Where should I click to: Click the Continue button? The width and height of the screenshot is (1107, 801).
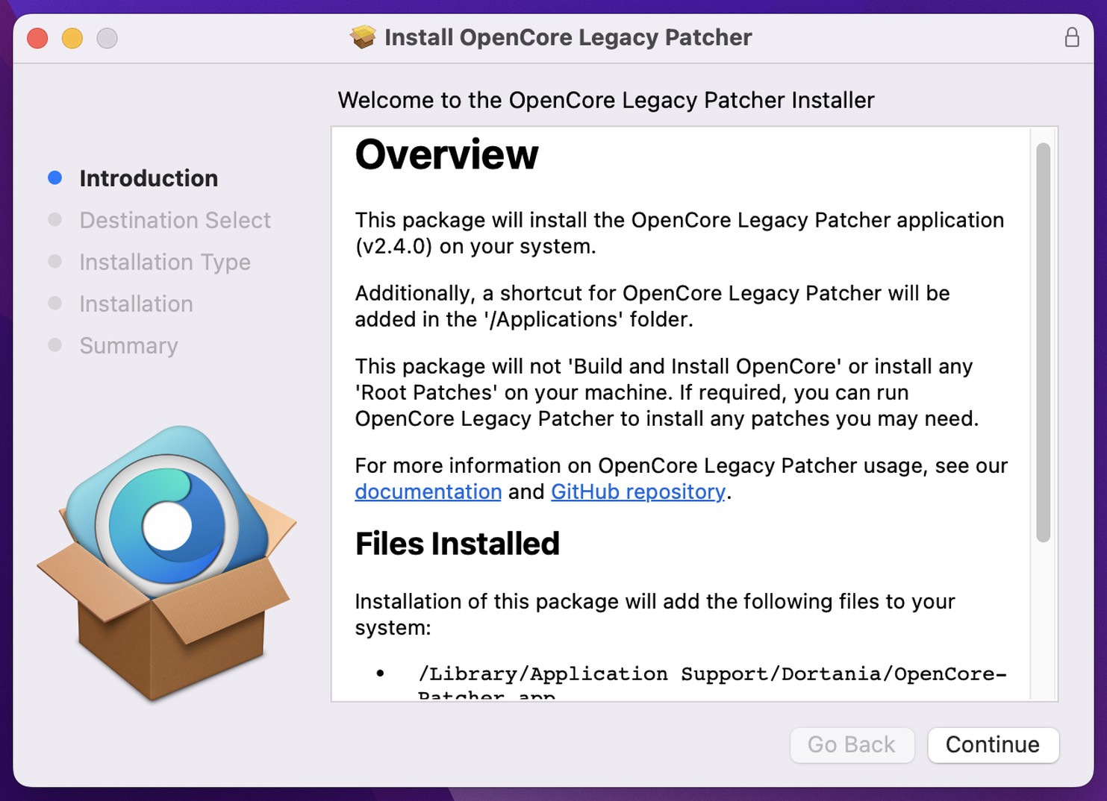pos(993,745)
